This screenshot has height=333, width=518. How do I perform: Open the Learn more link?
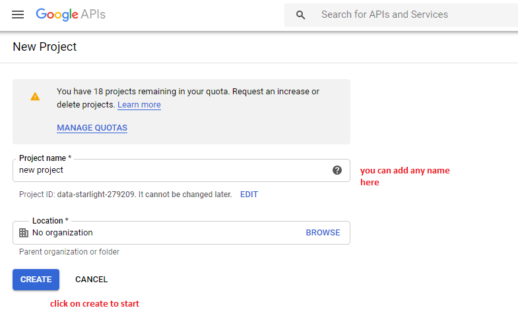pos(139,105)
